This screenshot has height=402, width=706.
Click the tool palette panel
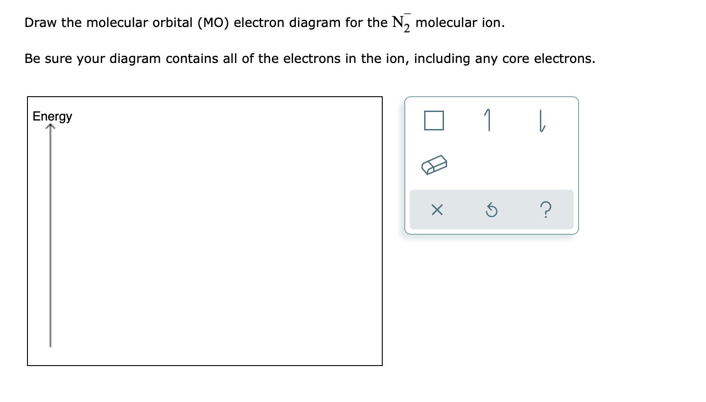pyautogui.click(x=492, y=164)
